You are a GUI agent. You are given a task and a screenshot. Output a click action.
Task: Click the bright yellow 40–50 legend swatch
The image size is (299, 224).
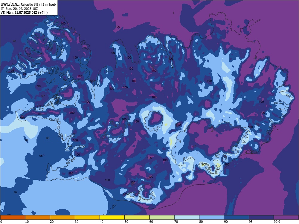click(112, 217)
